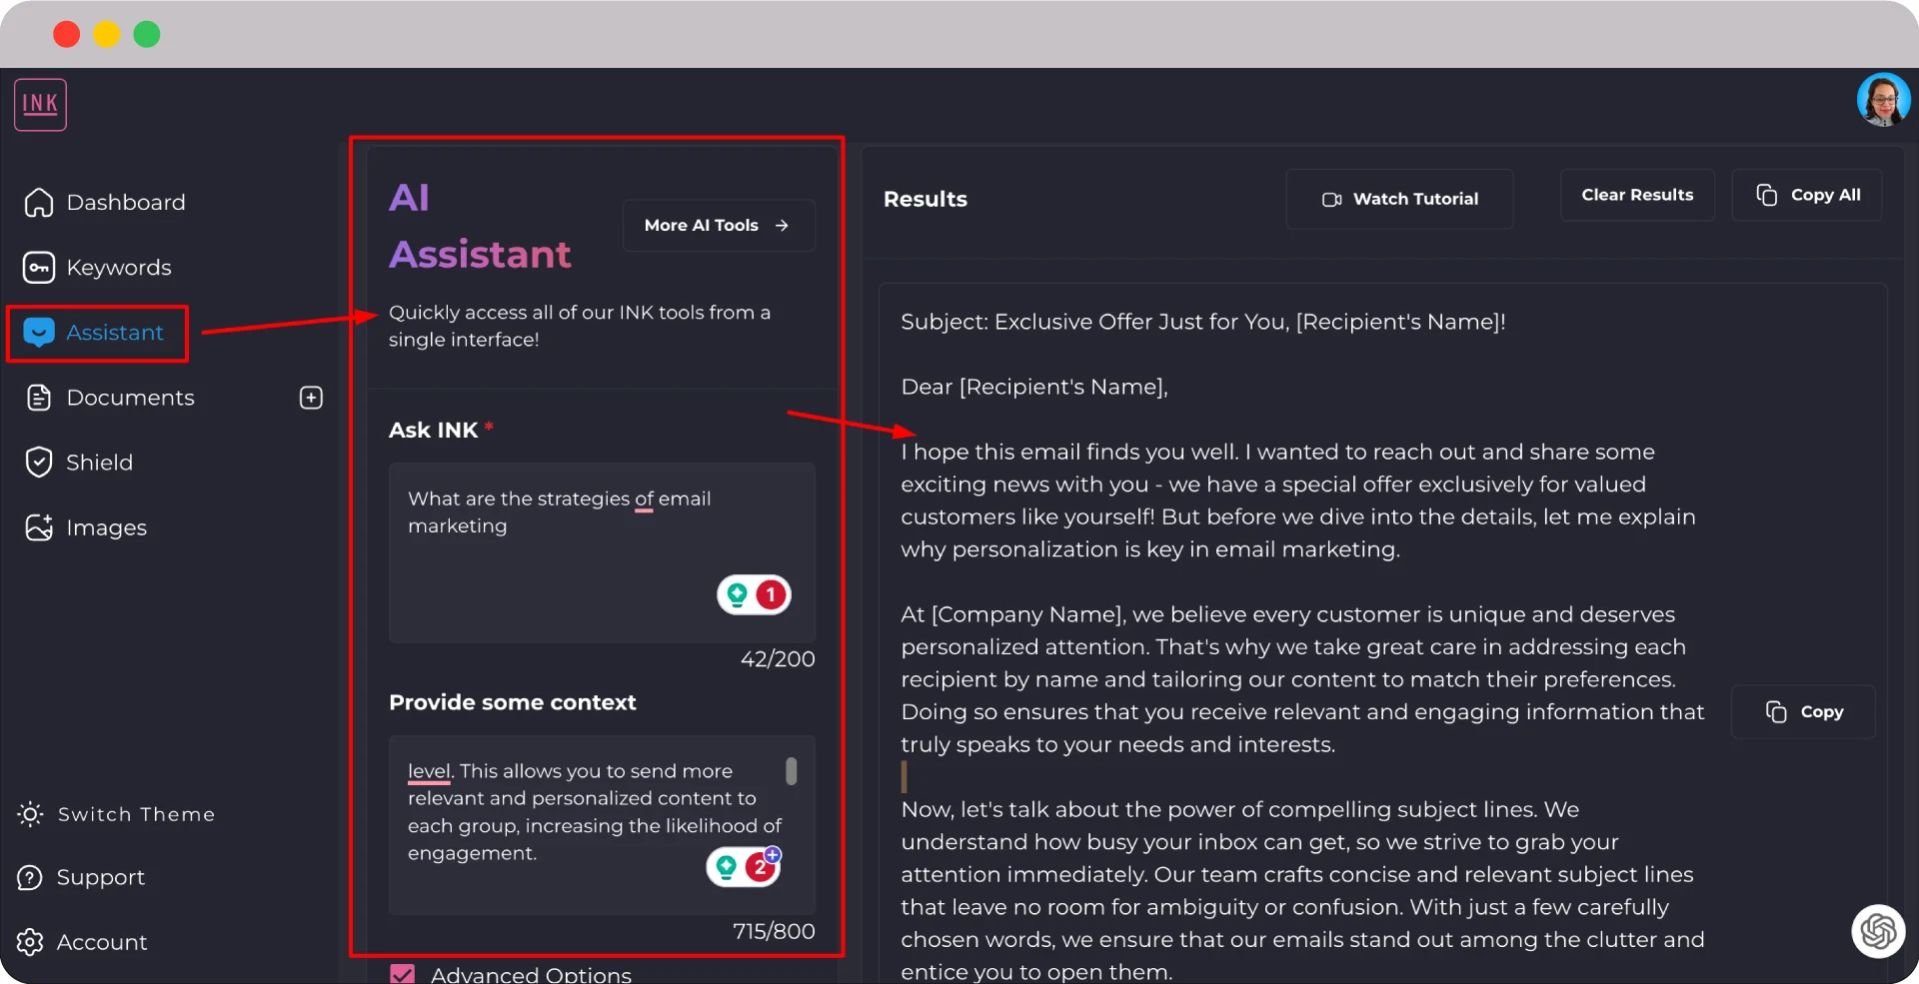Add a new document with plus icon

pos(311,398)
